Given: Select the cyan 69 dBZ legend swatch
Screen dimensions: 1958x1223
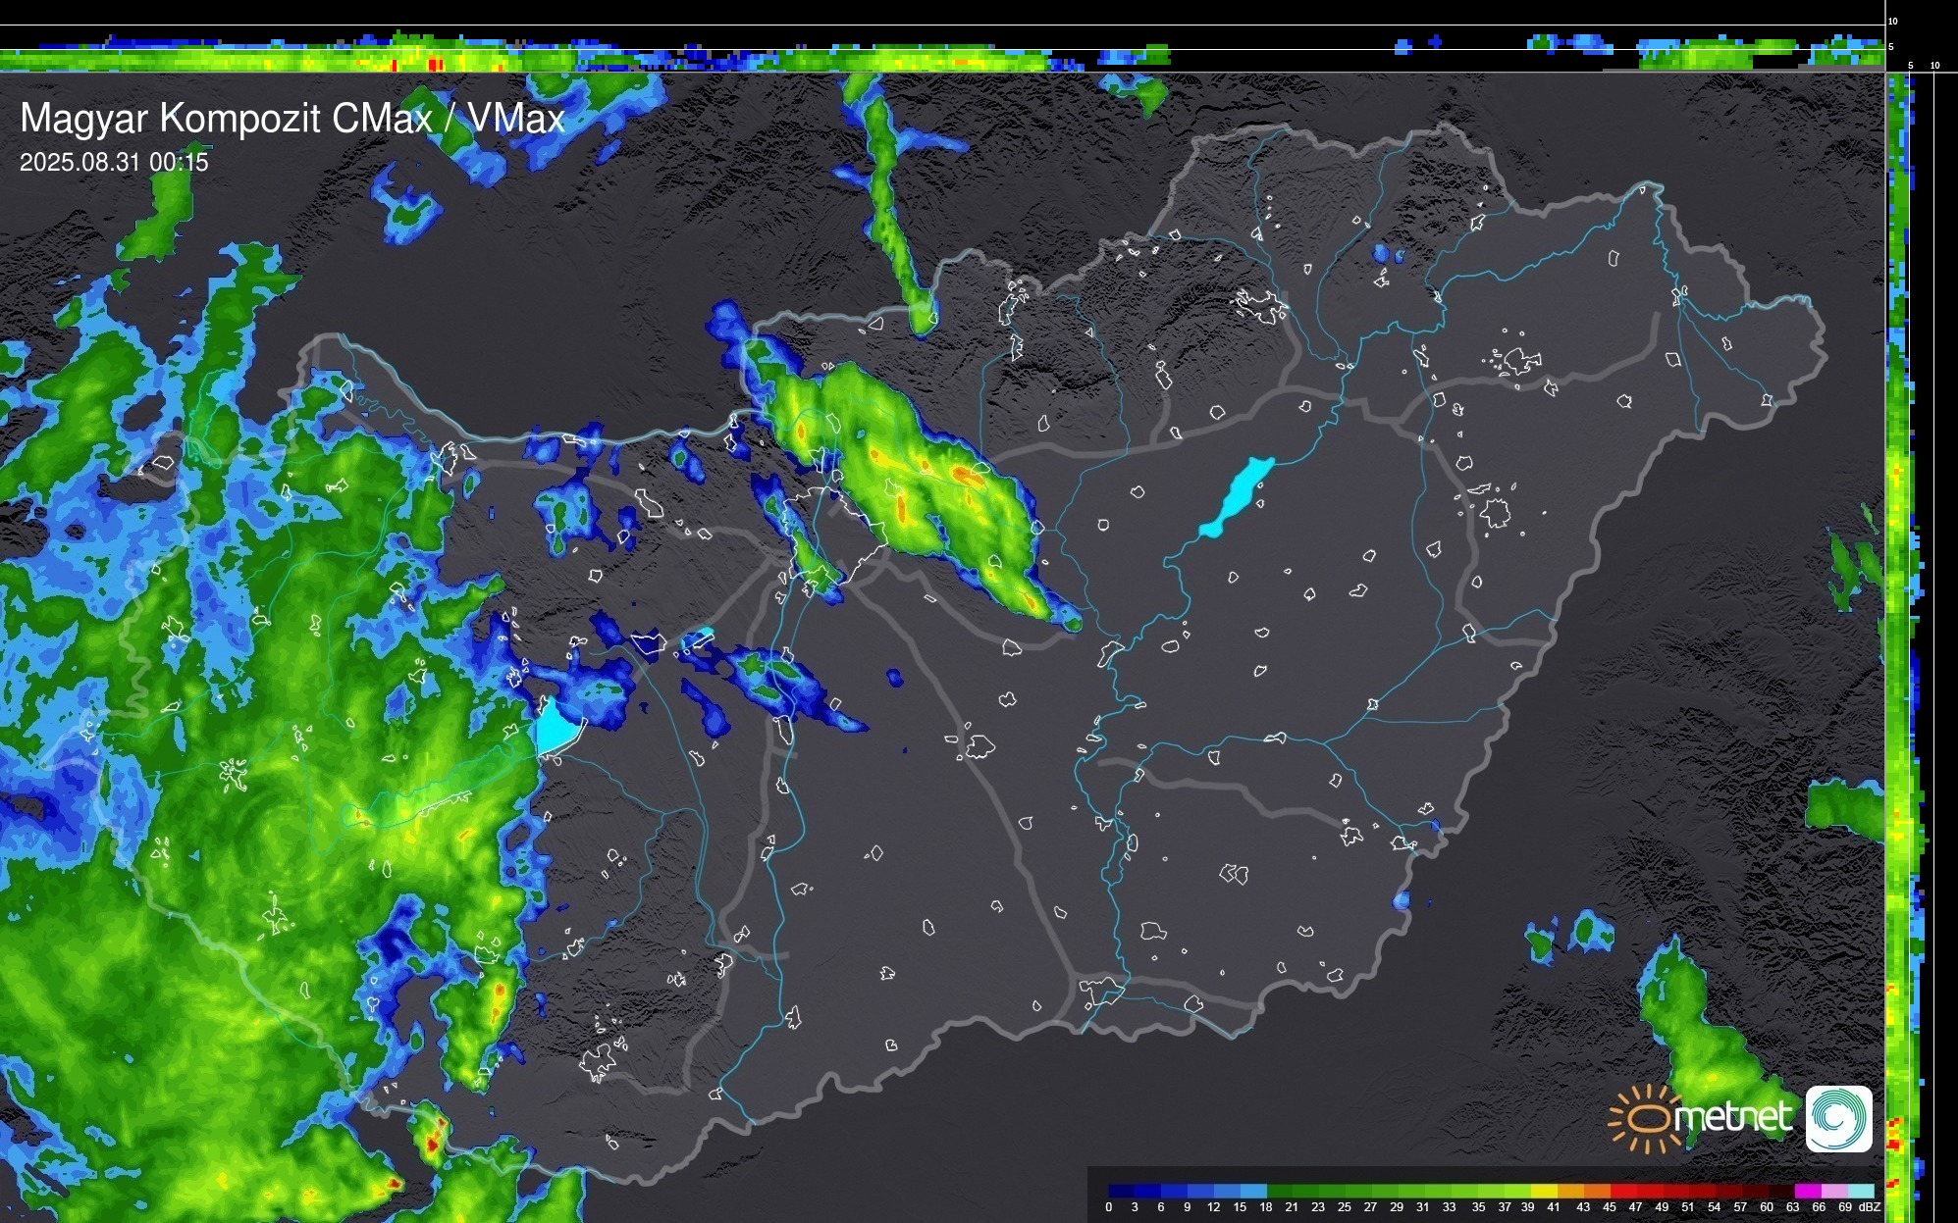Looking at the screenshot, I should [1860, 1191].
